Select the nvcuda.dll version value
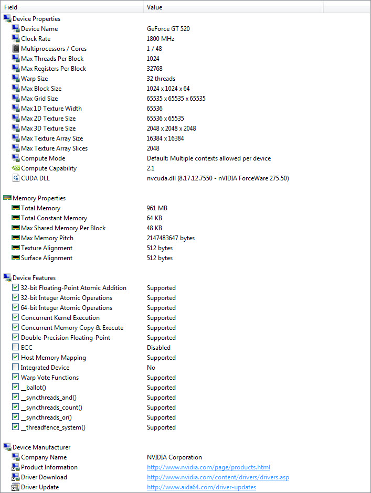371x493 pixels. (x=218, y=178)
